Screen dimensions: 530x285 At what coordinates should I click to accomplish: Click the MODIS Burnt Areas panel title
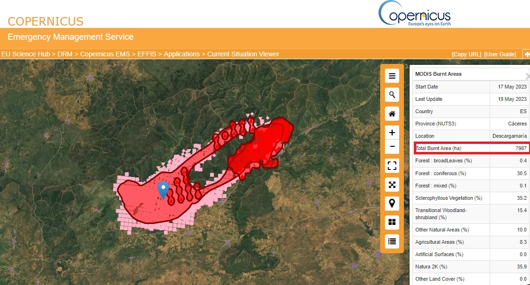click(x=438, y=74)
